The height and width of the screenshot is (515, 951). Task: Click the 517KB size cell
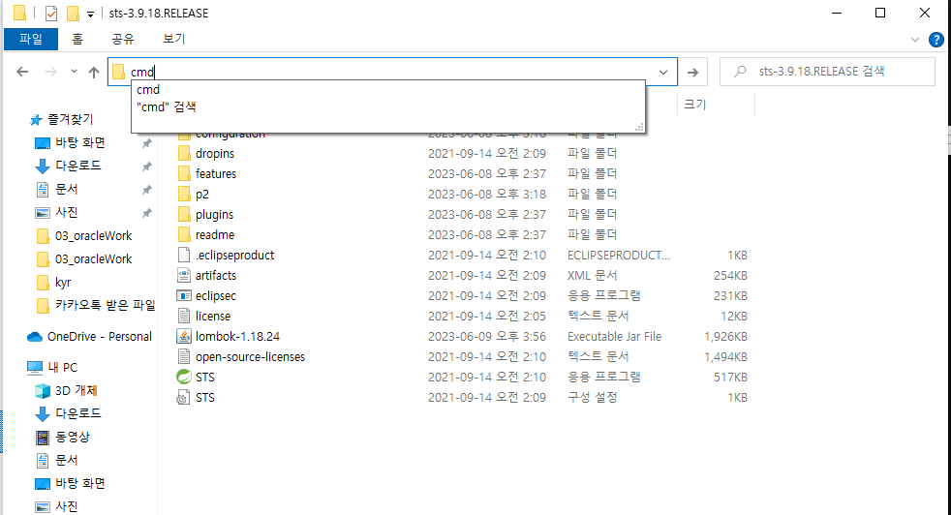[x=730, y=378]
